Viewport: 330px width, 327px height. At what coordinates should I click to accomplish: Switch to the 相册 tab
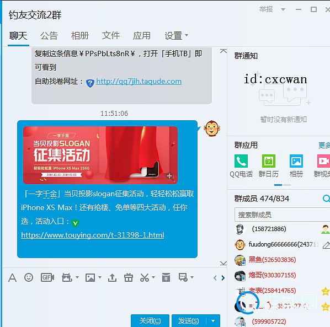tap(80, 35)
